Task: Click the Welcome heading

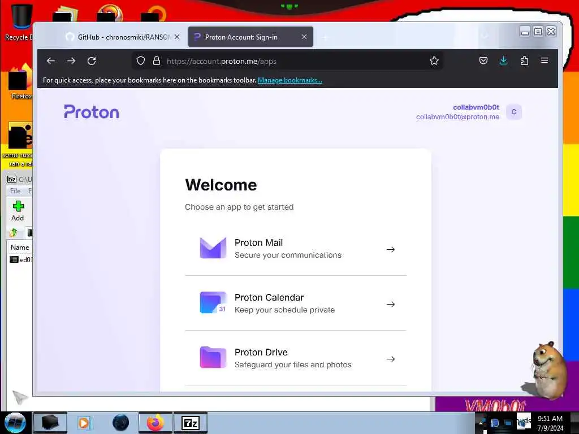Action: click(x=221, y=185)
